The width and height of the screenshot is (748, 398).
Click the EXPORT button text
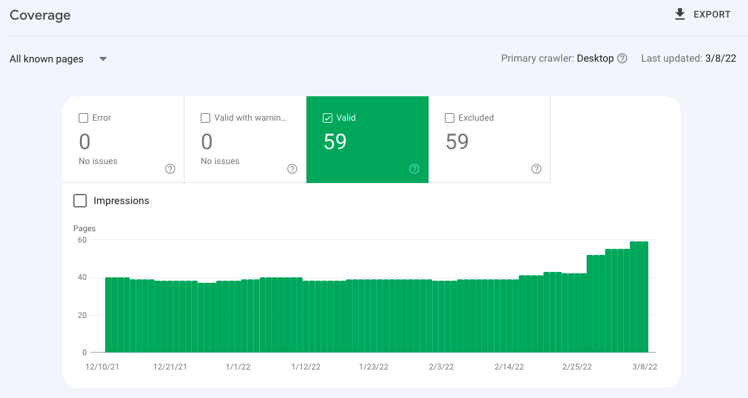click(712, 15)
